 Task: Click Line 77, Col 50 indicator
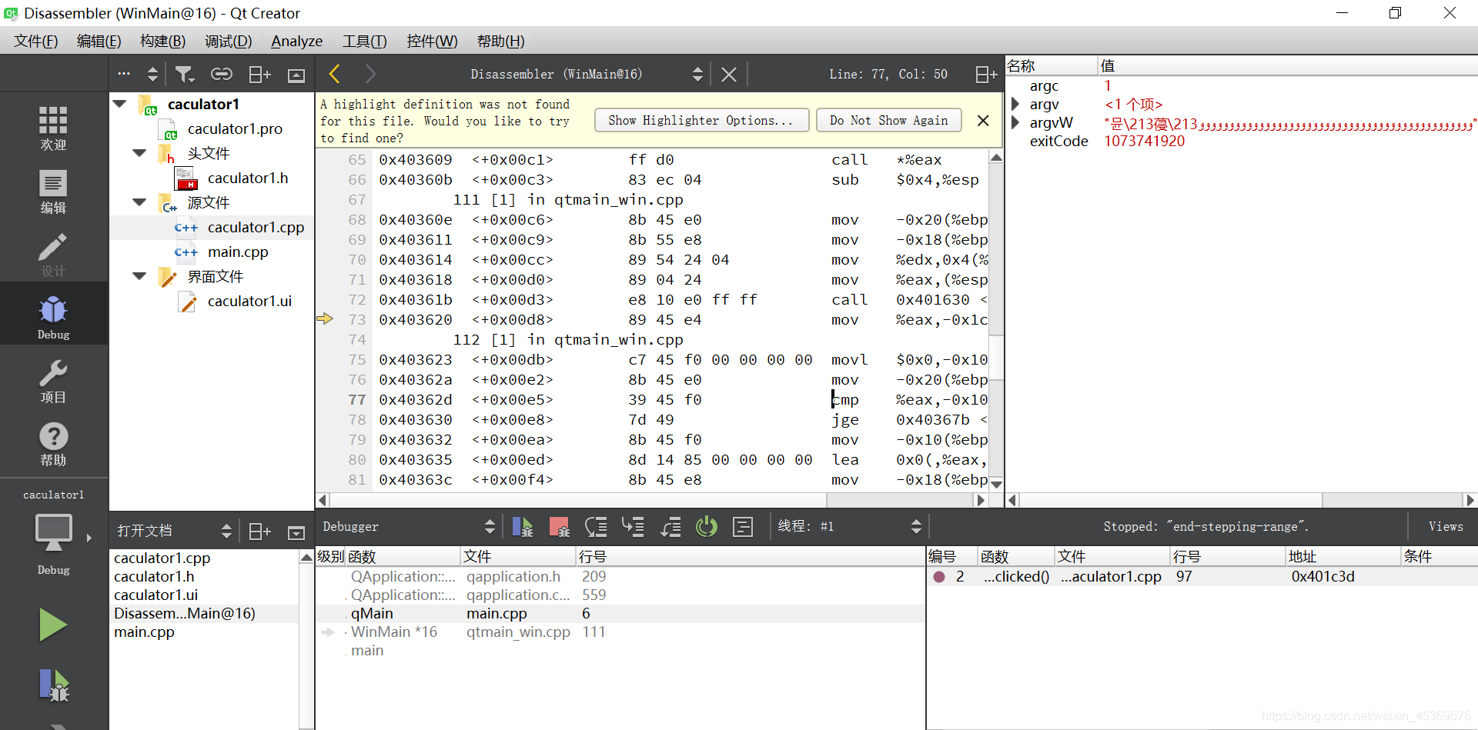(x=888, y=74)
